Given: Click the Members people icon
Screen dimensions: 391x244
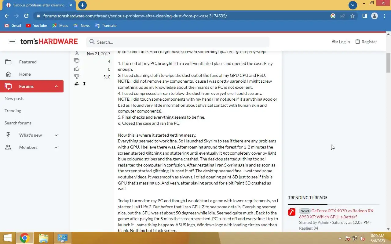Looking at the screenshot, I should (8, 147).
